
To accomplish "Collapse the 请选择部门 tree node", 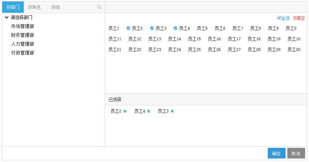I will 7,18.
